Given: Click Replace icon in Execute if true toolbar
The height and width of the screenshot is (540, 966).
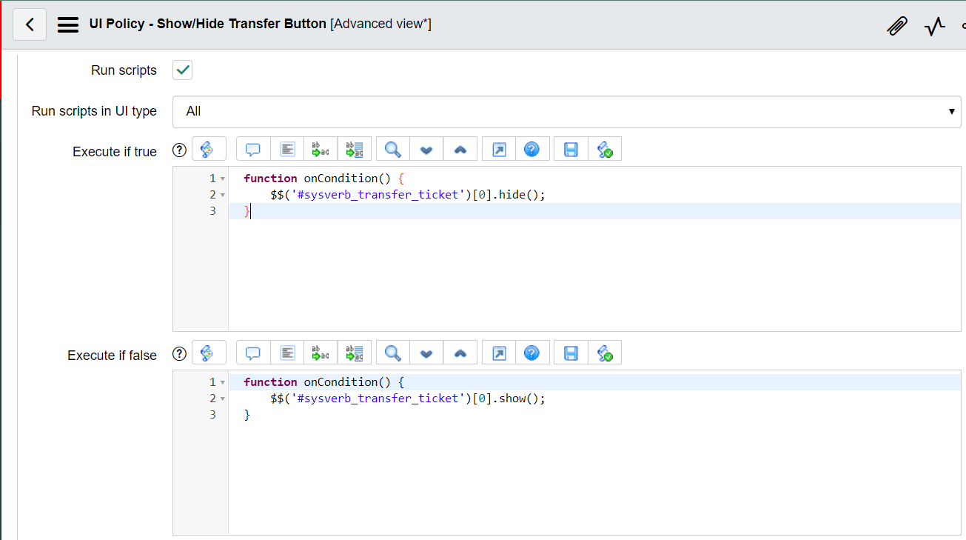Looking at the screenshot, I should pyautogui.click(x=321, y=149).
